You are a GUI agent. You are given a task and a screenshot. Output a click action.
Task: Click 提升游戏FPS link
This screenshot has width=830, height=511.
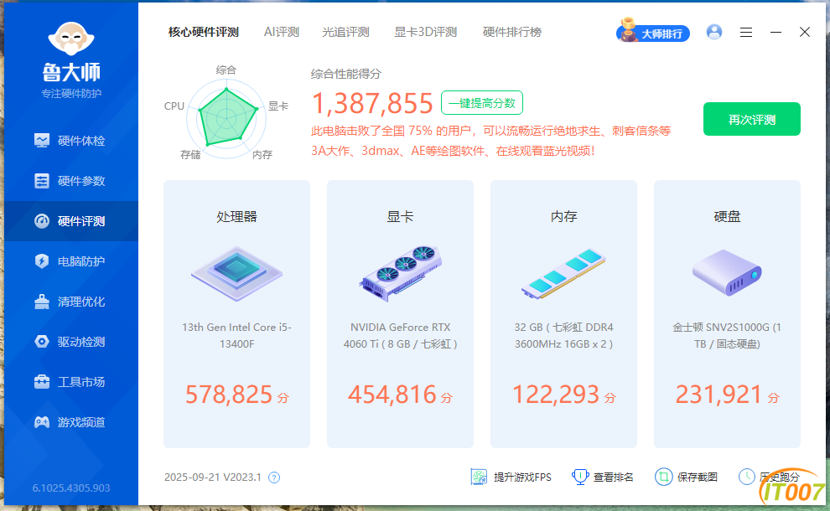(511, 477)
